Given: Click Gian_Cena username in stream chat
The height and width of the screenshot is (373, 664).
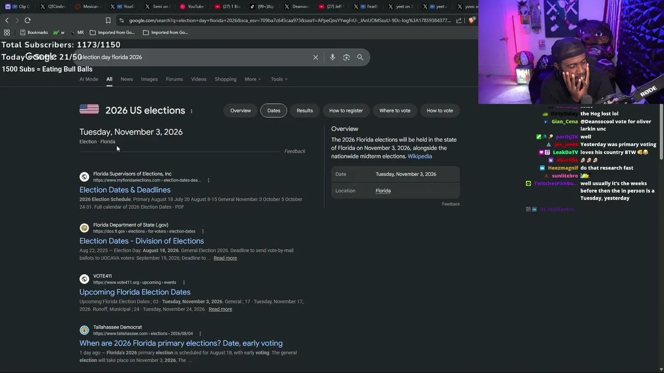Looking at the screenshot, I should [565, 122].
